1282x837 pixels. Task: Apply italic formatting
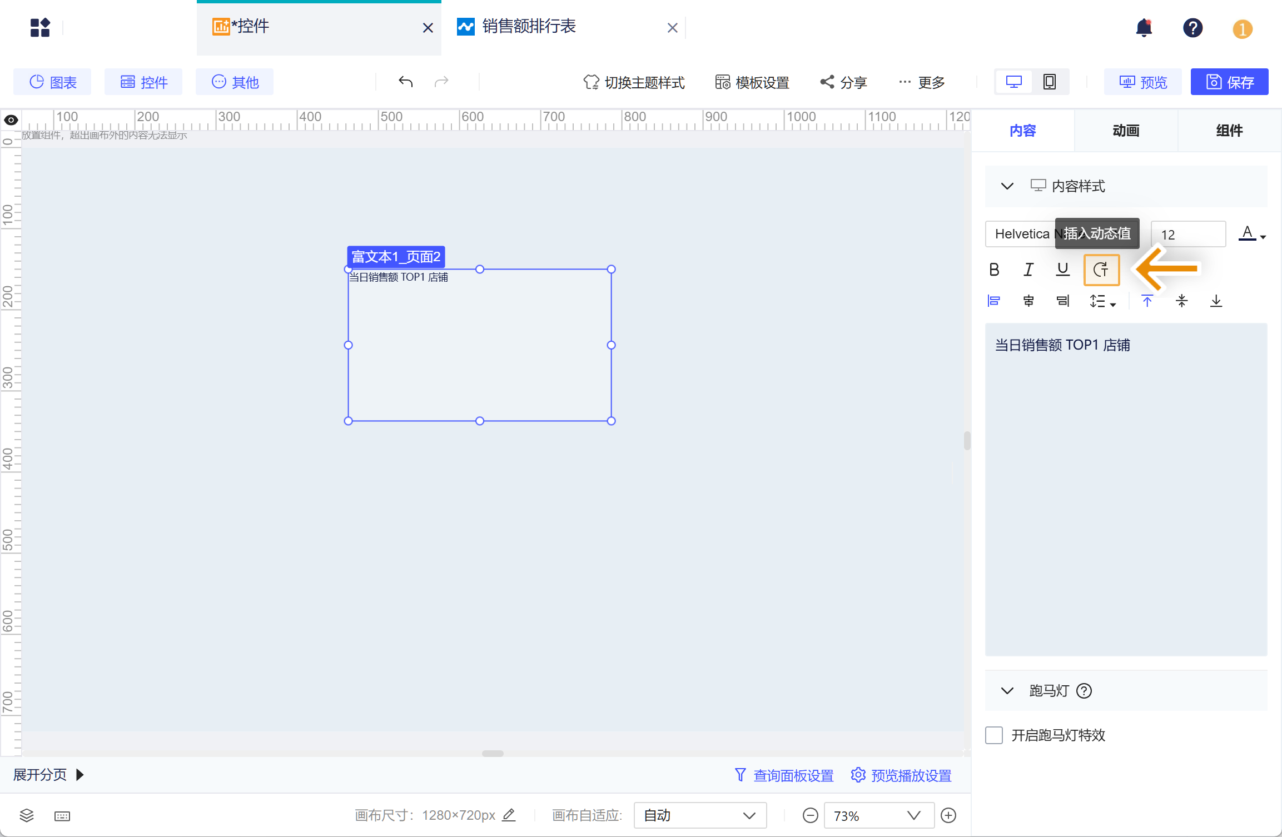(x=1028, y=270)
